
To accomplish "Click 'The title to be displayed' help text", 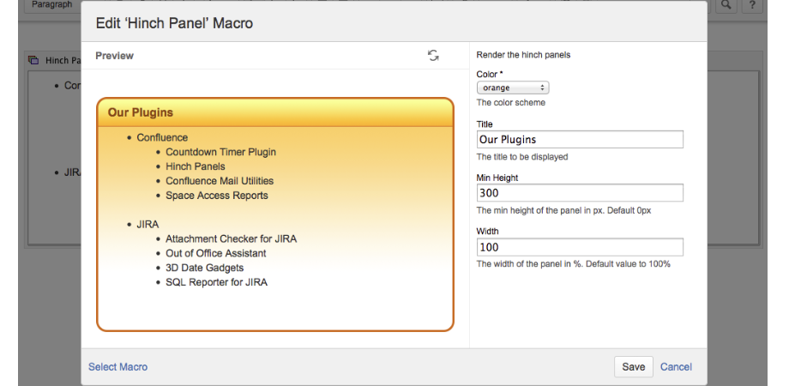I will (x=522, y=157).
